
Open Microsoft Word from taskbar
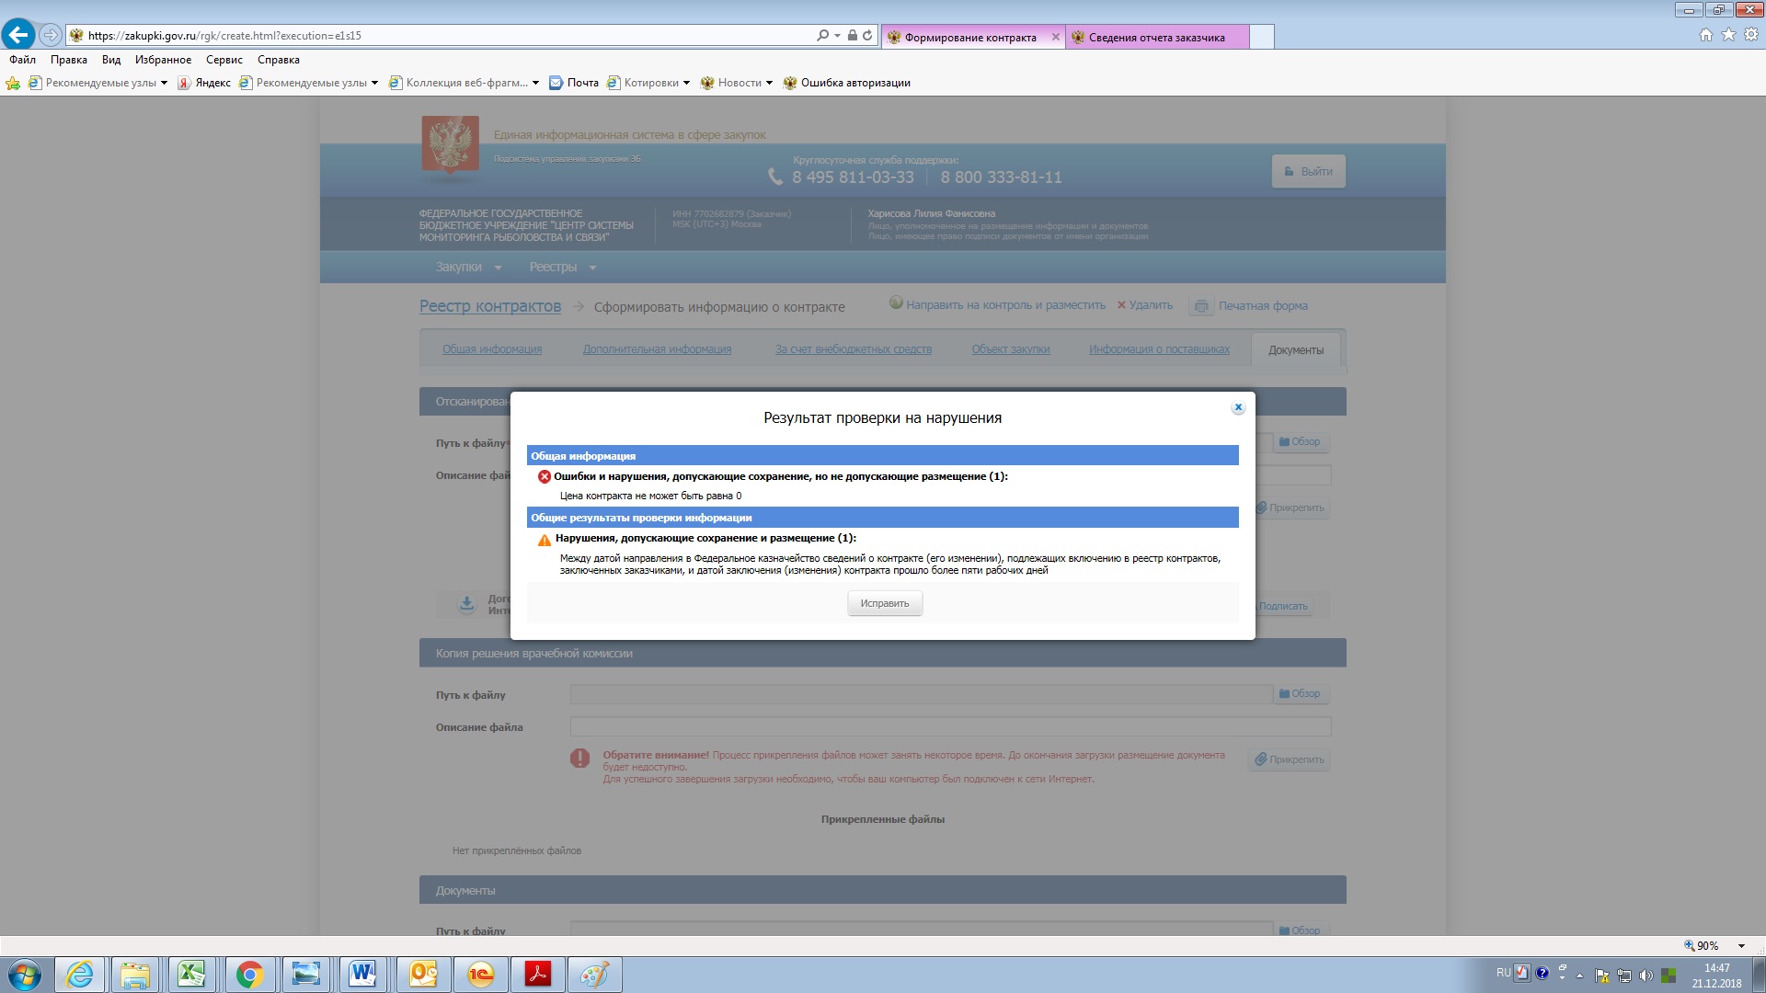click(362, 974)
